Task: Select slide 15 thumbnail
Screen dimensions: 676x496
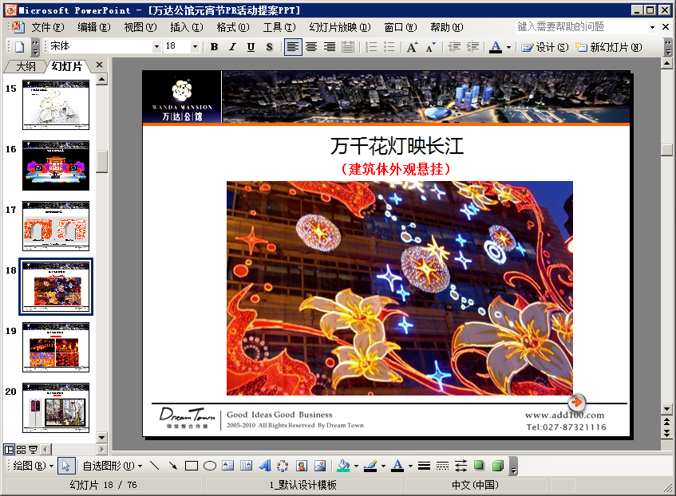Action: pyautogui.click(x=56, y=104)
